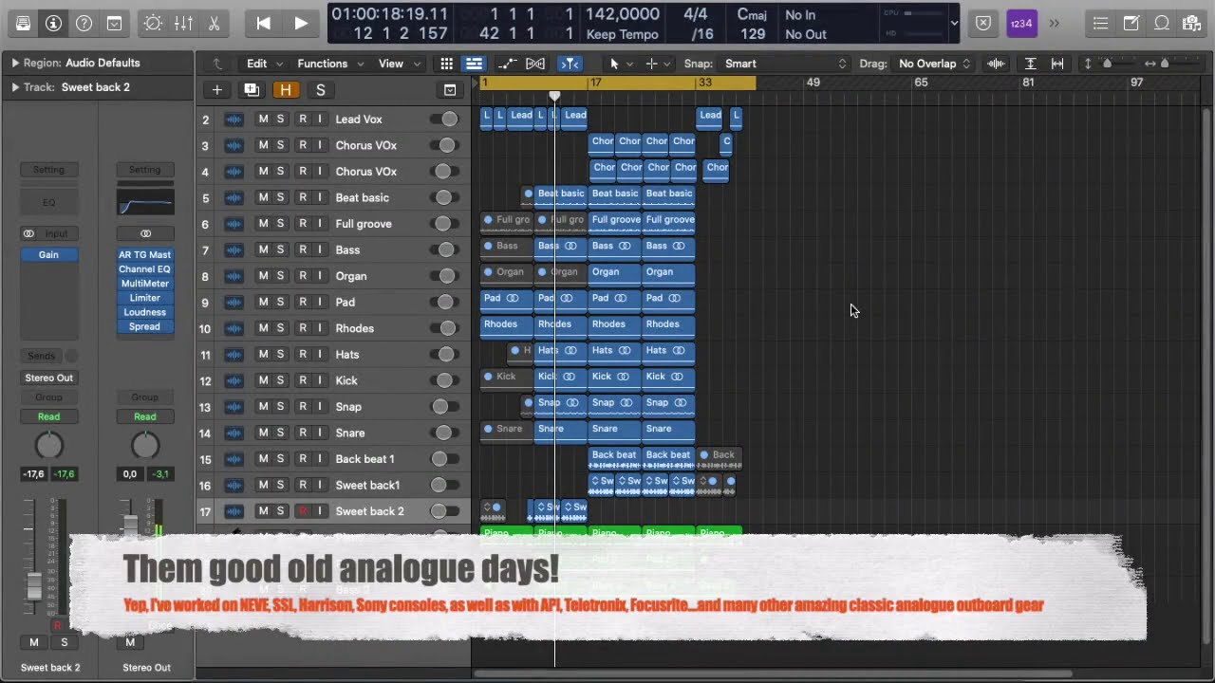Click the track hierarchy up arrow
Image resolution: width=1215 pixels, height=683 pixels.
coord(217,64)
